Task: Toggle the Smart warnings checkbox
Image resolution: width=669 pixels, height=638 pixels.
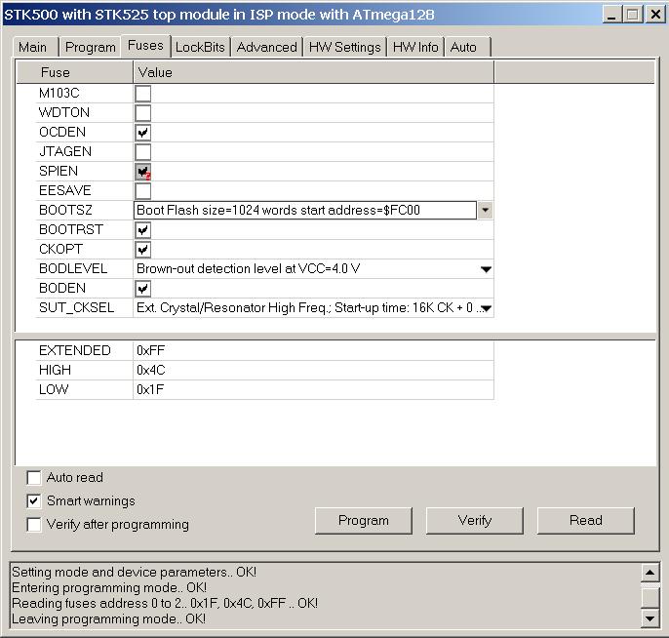Action: 35,501
